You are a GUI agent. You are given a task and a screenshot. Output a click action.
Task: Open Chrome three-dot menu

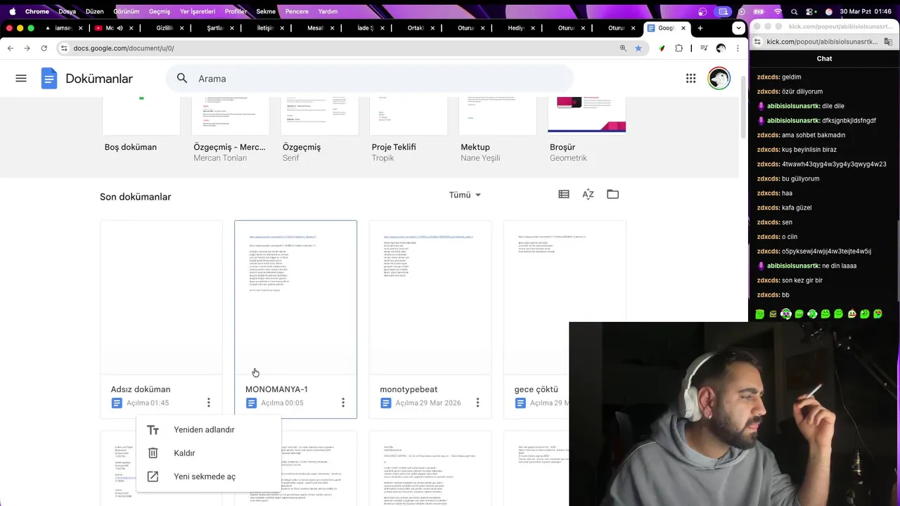(x=738, y=48)
